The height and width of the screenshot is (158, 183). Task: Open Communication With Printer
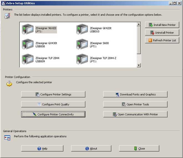(135, 114)
